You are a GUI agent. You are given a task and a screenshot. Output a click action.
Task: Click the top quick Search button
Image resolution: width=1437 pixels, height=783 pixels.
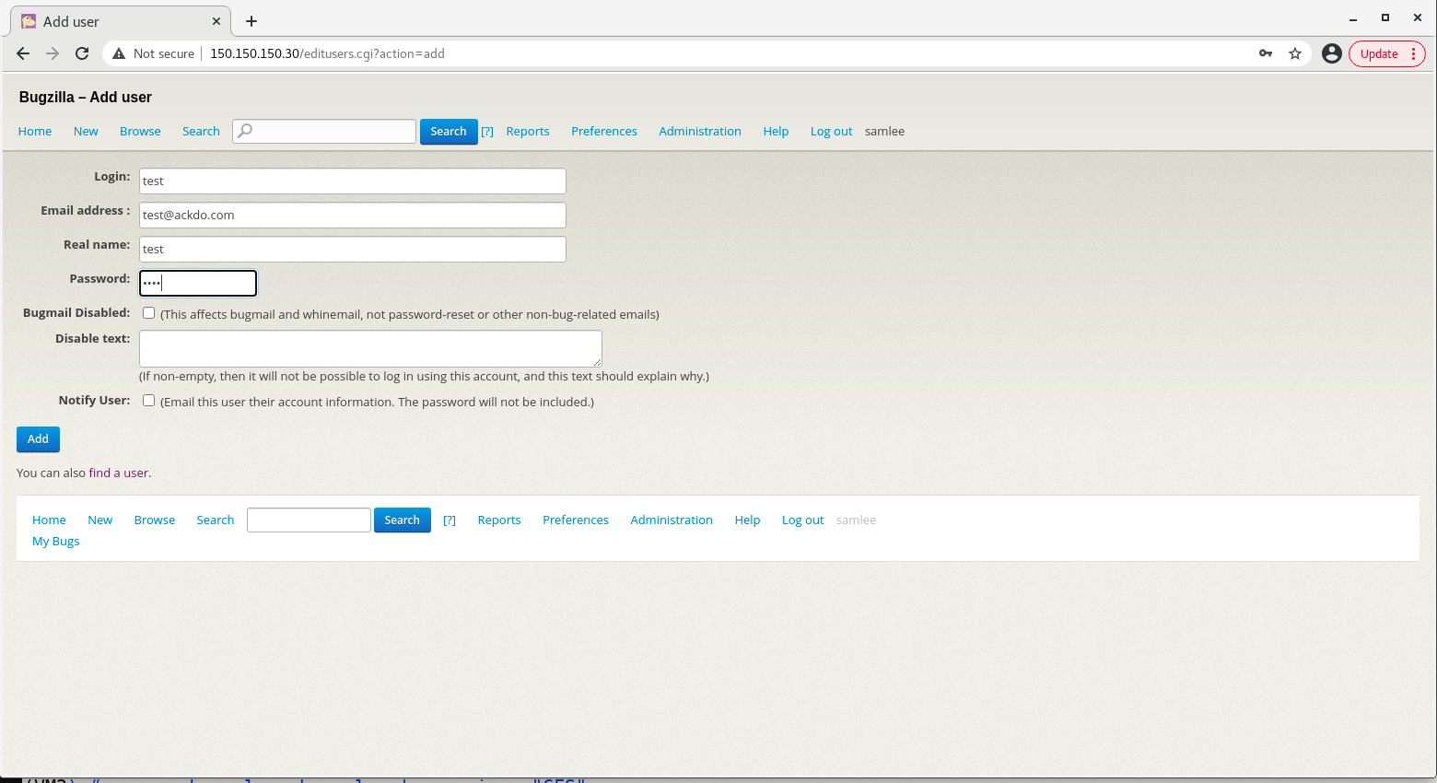pyautogui.click(x=448, y=132)
